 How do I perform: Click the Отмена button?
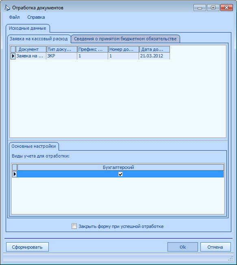pyautogui.click(x=215, y=247)
